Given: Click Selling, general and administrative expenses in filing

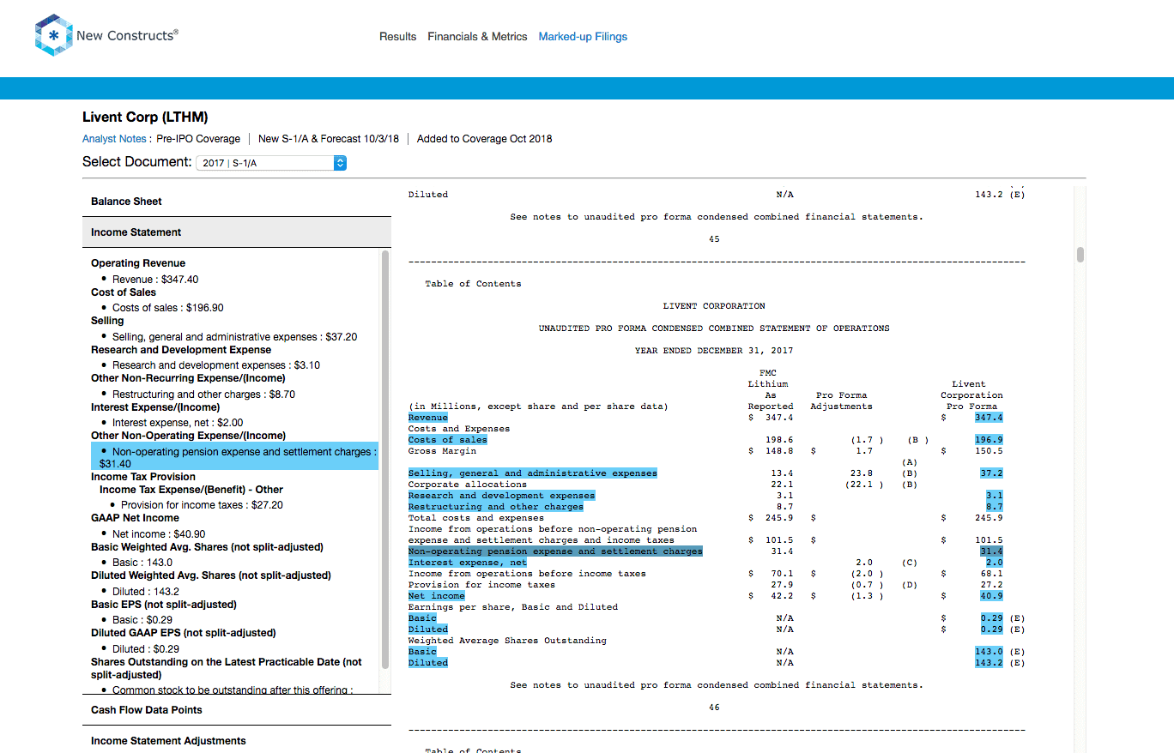Looking at the screenshot, I should [532, 473].
